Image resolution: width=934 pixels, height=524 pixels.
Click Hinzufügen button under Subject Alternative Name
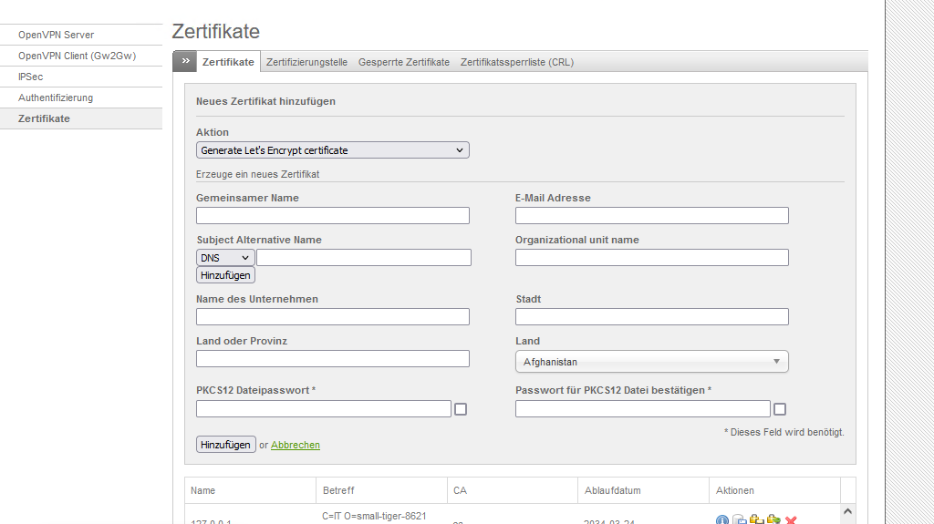[225, 274]
